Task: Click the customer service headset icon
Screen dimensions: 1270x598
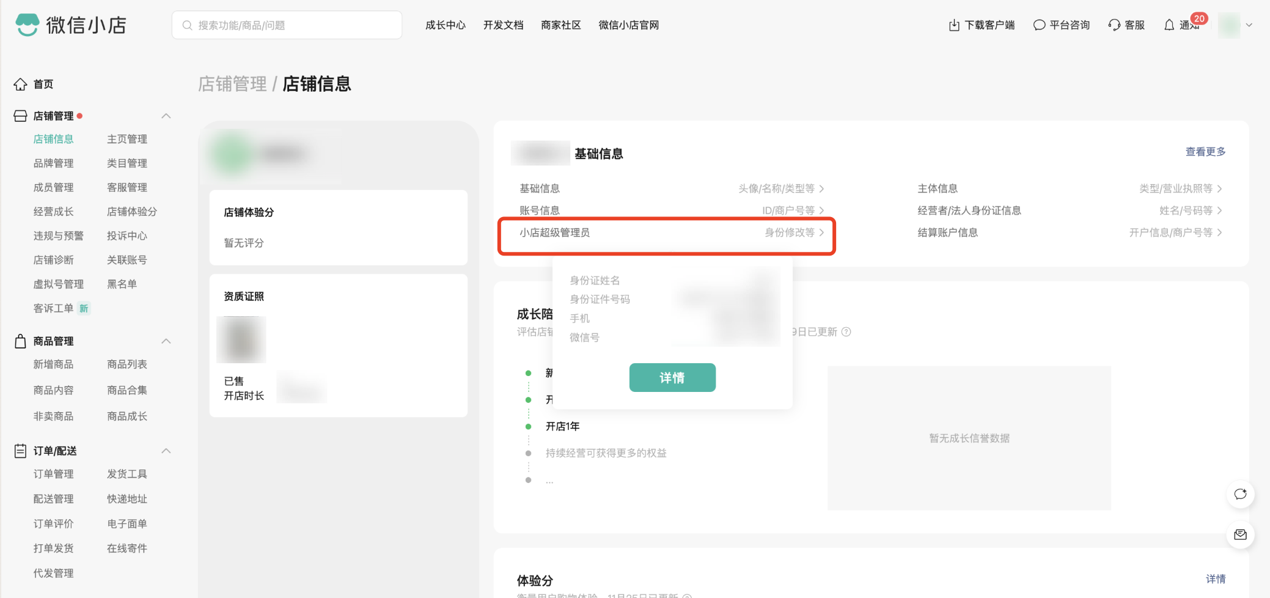Action: pyautogui.click(x=1114, y=25)
